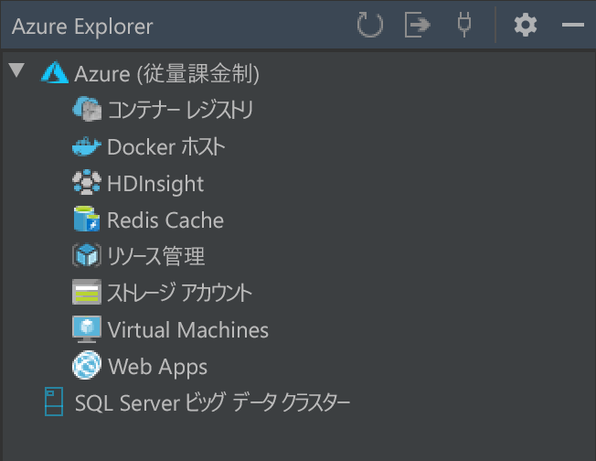
Task: Select the コンテナー レジストリ node
Action: pyautogui.click(x=180, y=110)
